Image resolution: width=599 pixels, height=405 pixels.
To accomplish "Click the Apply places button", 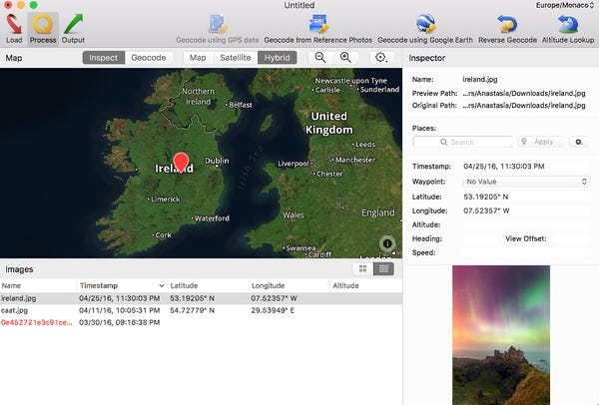I will point(540,142).
